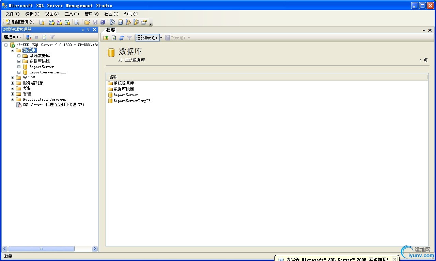Start an Analysis Services XMLA query
This screenshot has width=436, height=261.
click(67, 22)
